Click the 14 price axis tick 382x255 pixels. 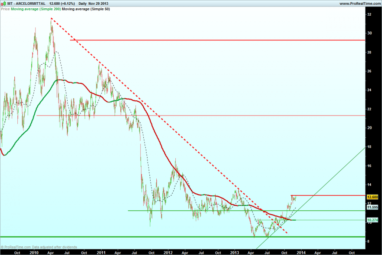tap(369, 185)
